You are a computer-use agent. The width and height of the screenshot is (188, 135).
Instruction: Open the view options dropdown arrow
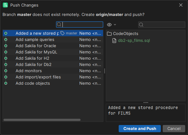coord(115,24)
